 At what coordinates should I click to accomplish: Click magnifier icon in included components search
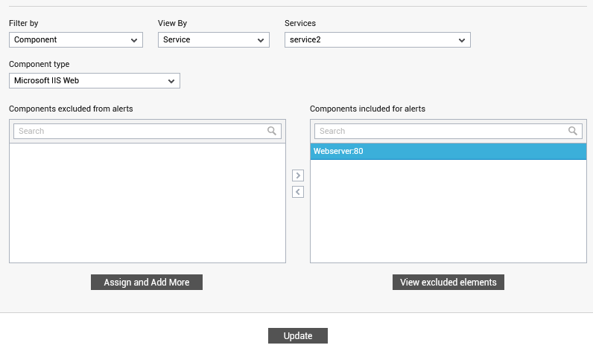click(573, 131)
